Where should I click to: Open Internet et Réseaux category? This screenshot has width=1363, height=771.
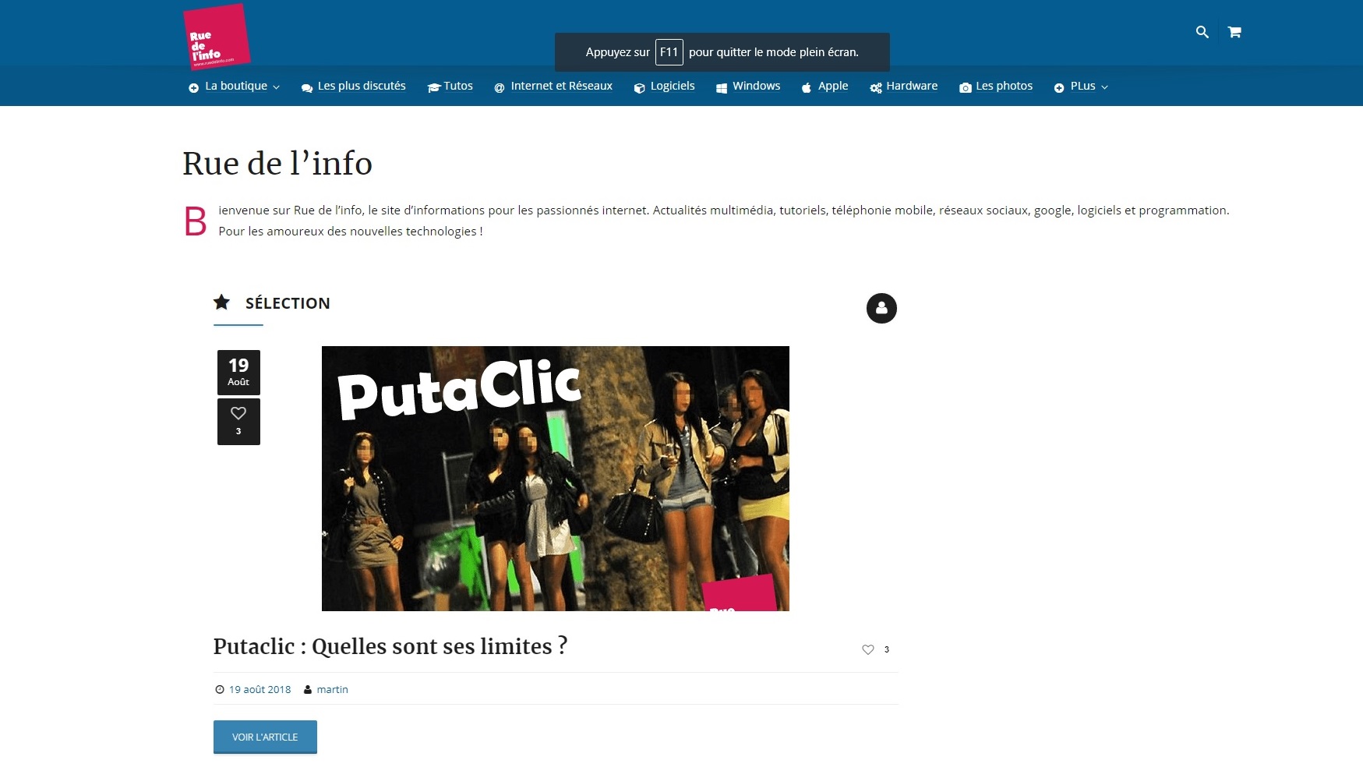click(562, 86)
